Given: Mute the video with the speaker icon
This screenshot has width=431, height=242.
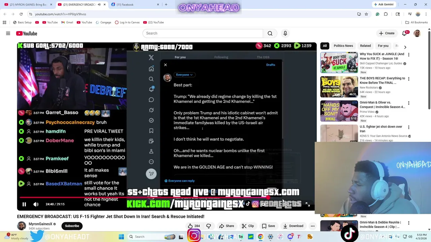Looking at the screenshot, I should 36,204.
